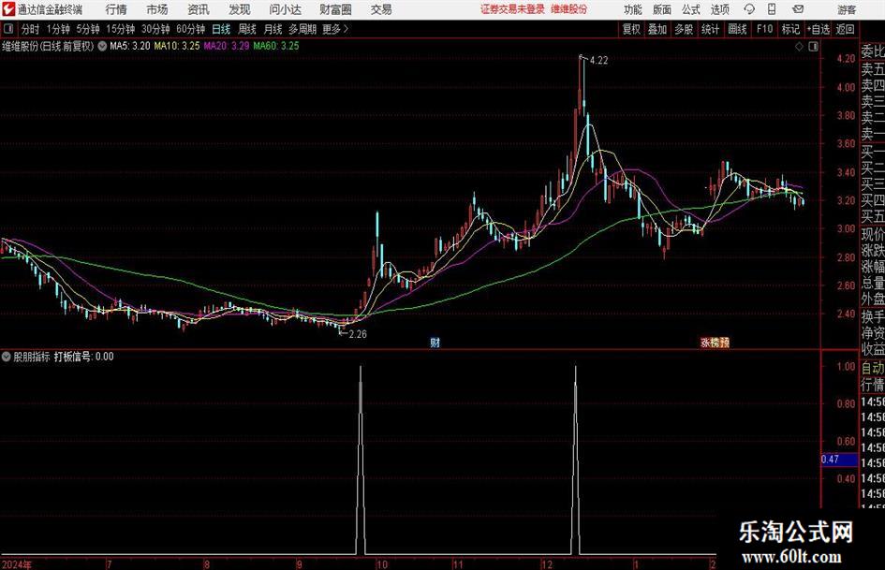
Task: Click the 2.26 low price label
Action: pos(358,334)
